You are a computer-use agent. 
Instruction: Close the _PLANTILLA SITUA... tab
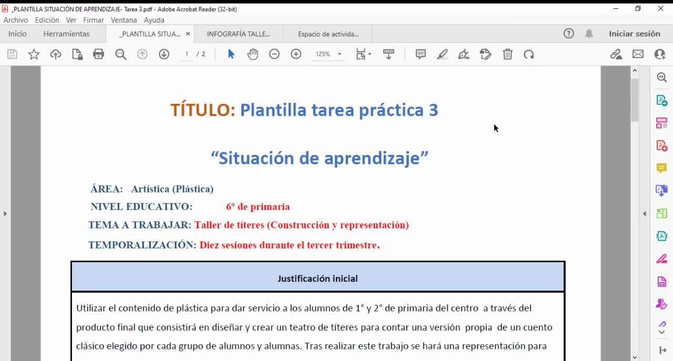coord(188,34)
